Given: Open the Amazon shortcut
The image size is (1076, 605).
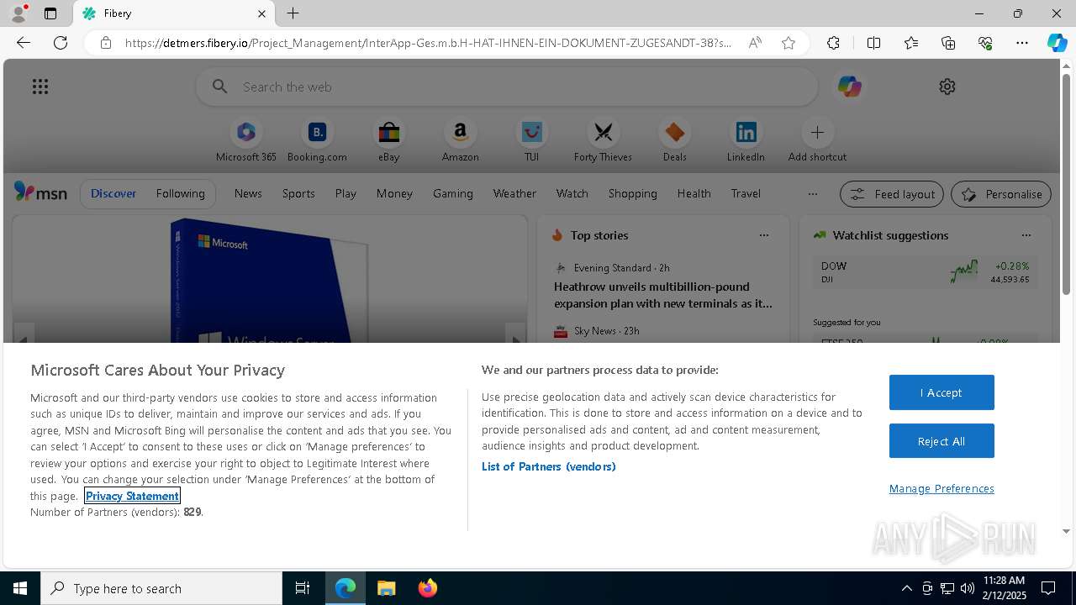Looking at the screenshot, I should click(460, 139).
